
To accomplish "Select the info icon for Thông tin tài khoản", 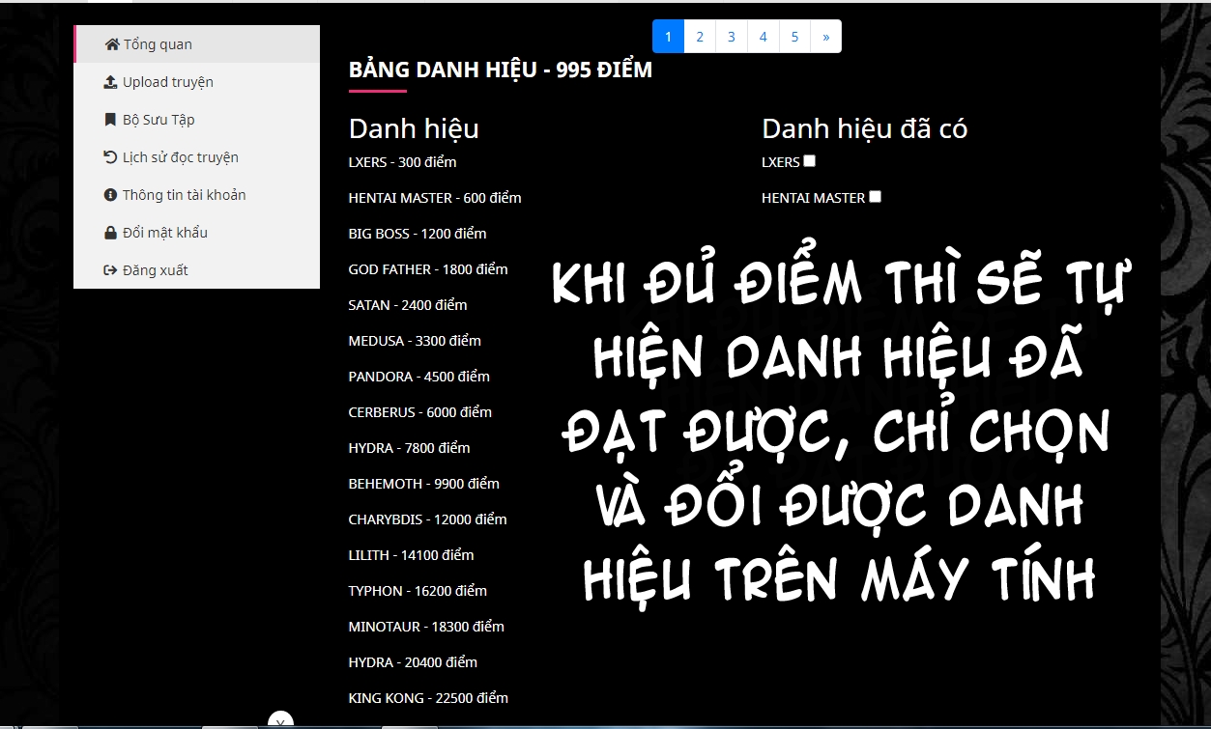I will 109,194.
